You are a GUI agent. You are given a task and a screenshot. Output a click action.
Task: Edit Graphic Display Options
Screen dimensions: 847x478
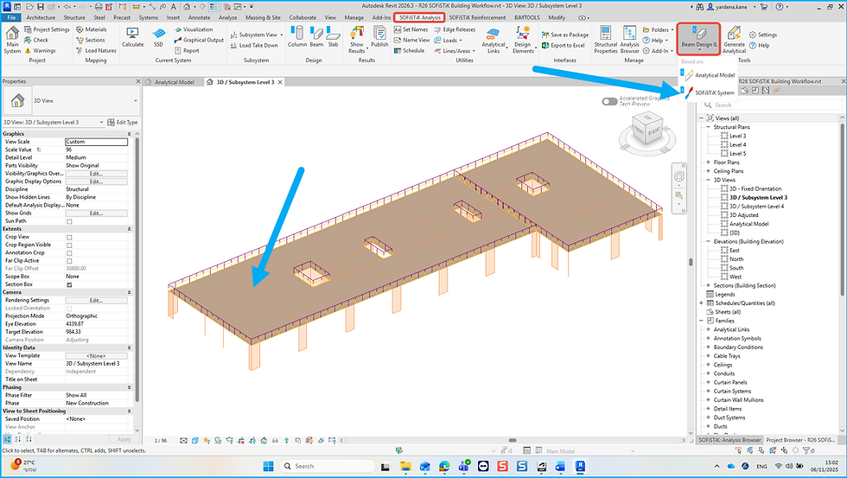96,182
